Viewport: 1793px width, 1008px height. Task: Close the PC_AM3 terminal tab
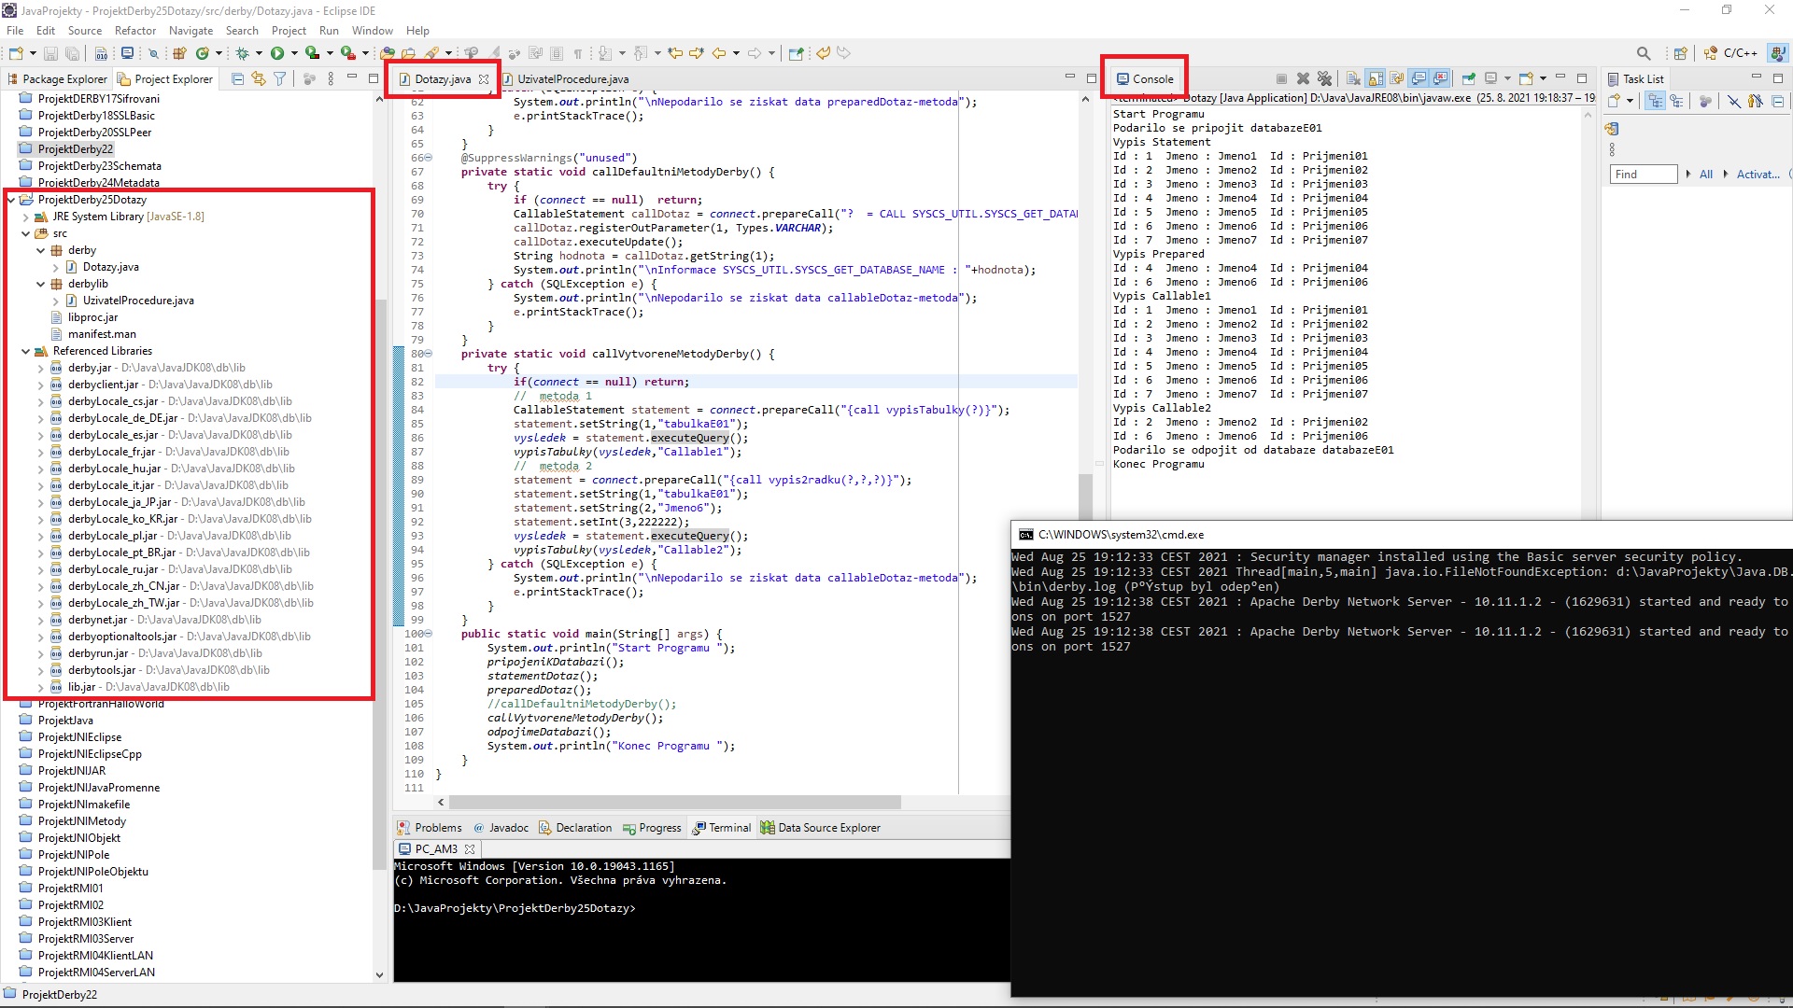pos(470,849)
